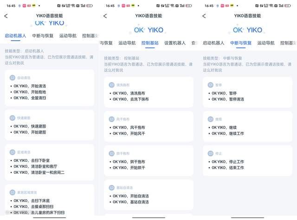The height and width of the screenshot is (220, 297).
Task: Tap the back arrow on the left screen
Action: coord(6,16)
